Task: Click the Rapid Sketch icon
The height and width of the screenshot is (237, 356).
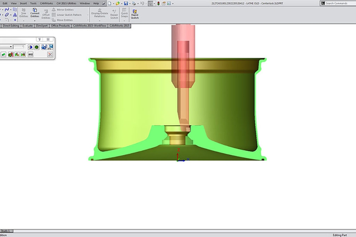Action: click(x=135, y=14)
